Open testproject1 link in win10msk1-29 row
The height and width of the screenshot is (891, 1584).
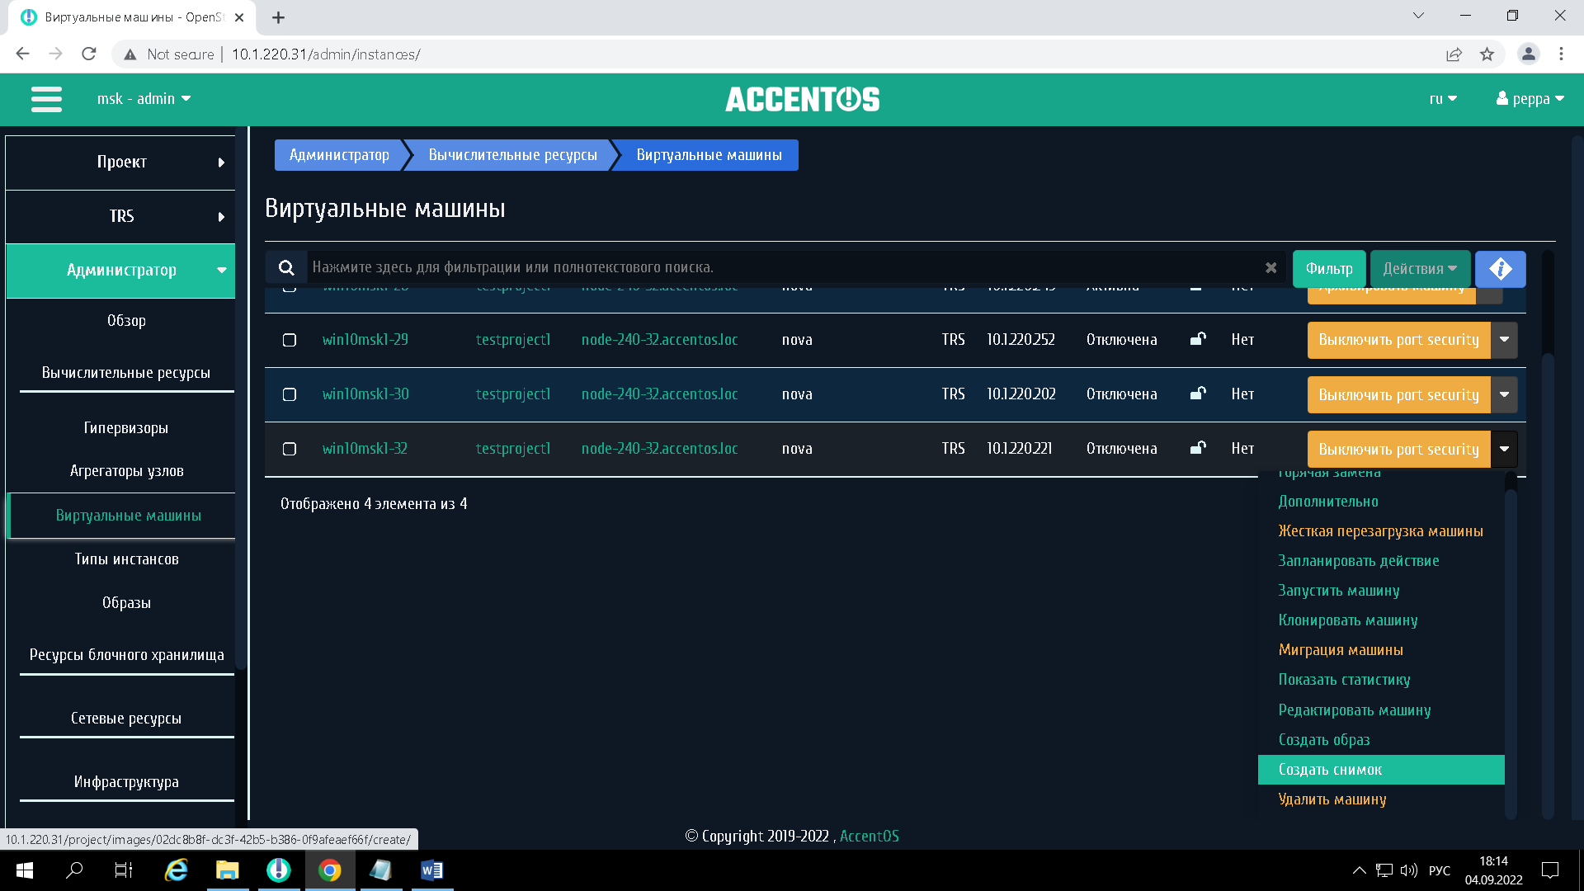[512, 339]
